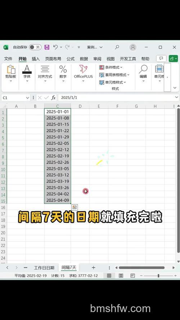
Task: Select column C header
Action: coord(58,106)
